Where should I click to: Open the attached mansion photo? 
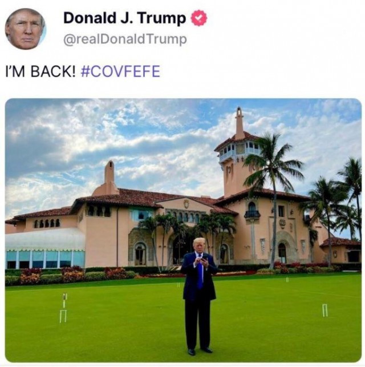pyautogui.click(x=183, y=231)
